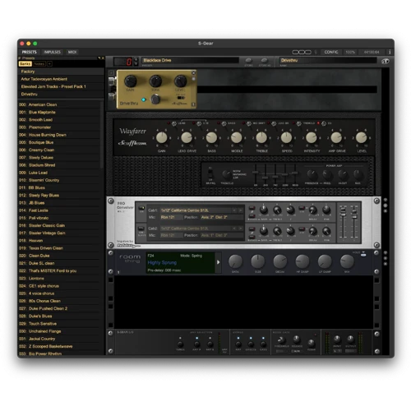Expand the Room Thing preset list arrow
This screenshot has height=411, width=411.
point(219,262)
